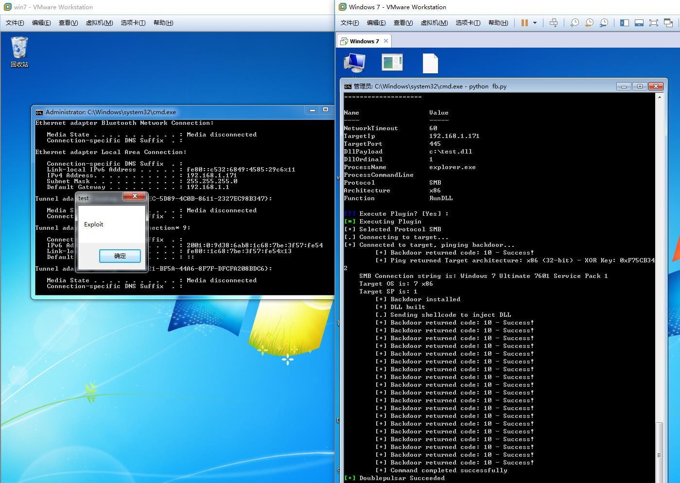Close the test Exploit dialog
The height and width of the screenshot is (483, 680).
135,196
